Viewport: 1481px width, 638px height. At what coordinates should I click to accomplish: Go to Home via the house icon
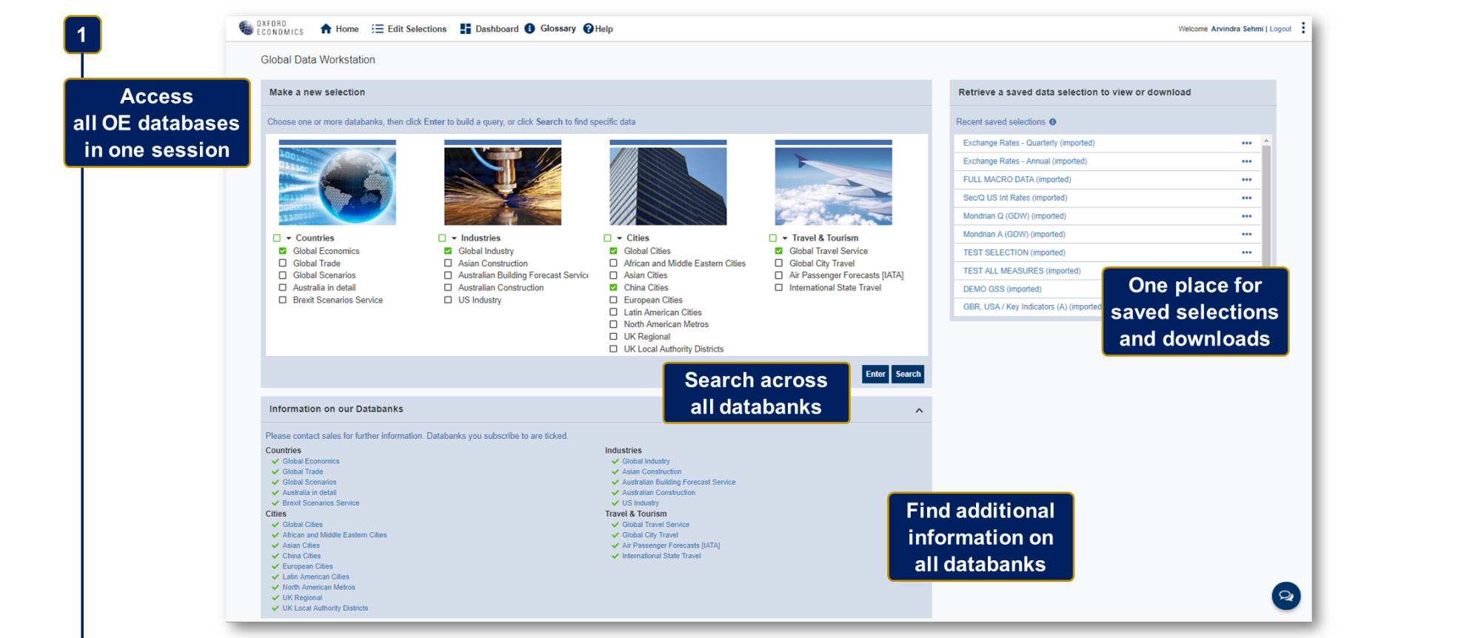pos(326,29)
